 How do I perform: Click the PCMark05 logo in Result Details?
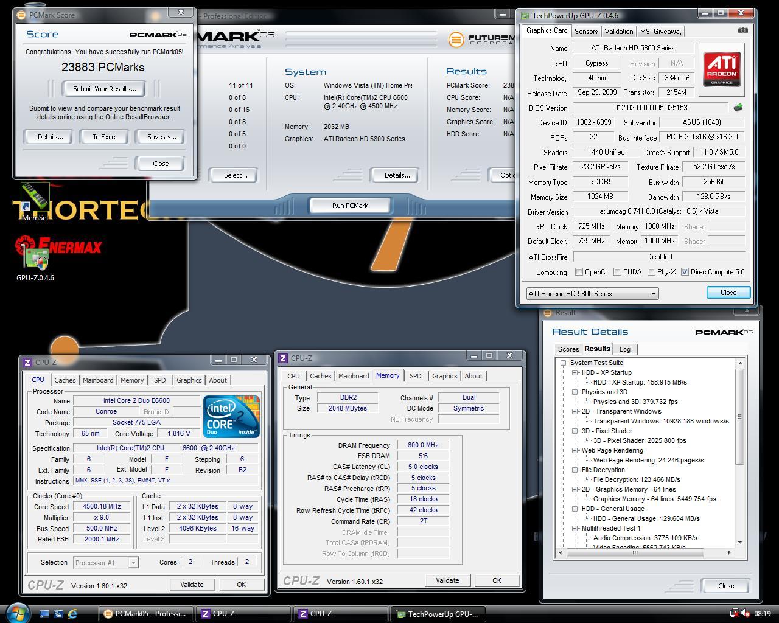click(724, 332)
